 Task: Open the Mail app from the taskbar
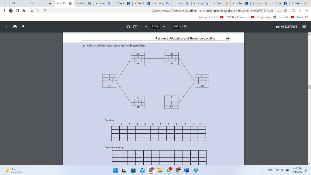(x=142, y=170)
